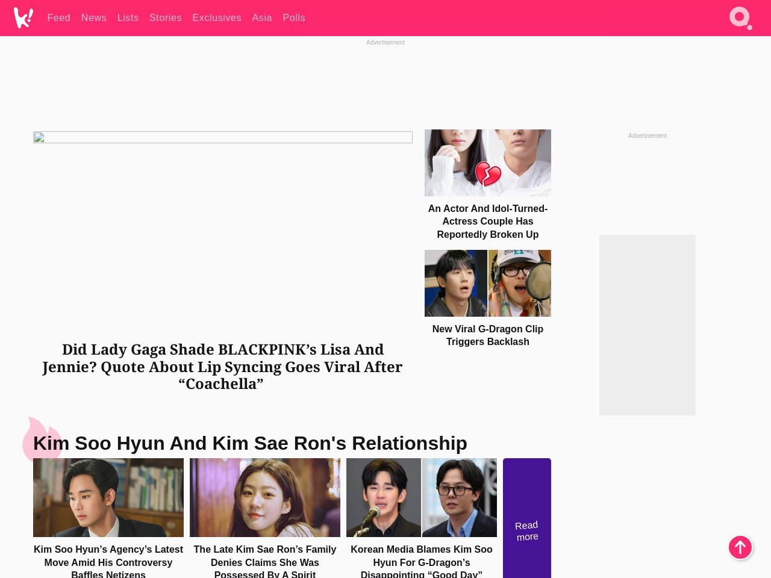Open Korean Media Blames Kim Soo Hyun article
The width and height of the screenshot is (771, 578).
422,561
